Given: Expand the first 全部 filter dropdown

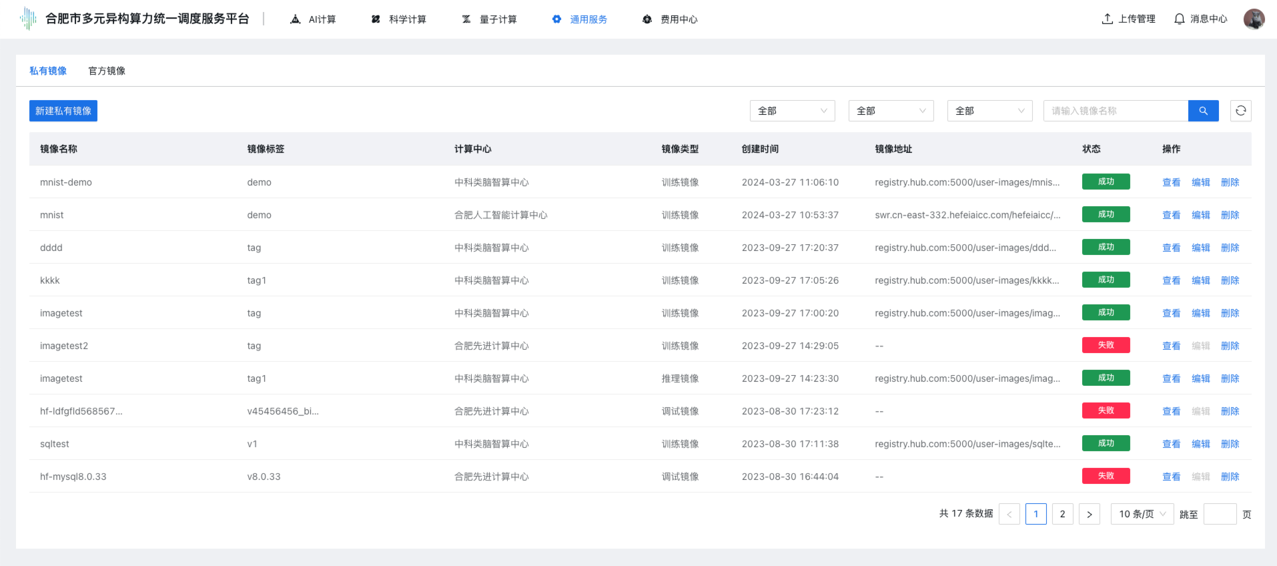Looking at the screenshot, I should point(792,111).
